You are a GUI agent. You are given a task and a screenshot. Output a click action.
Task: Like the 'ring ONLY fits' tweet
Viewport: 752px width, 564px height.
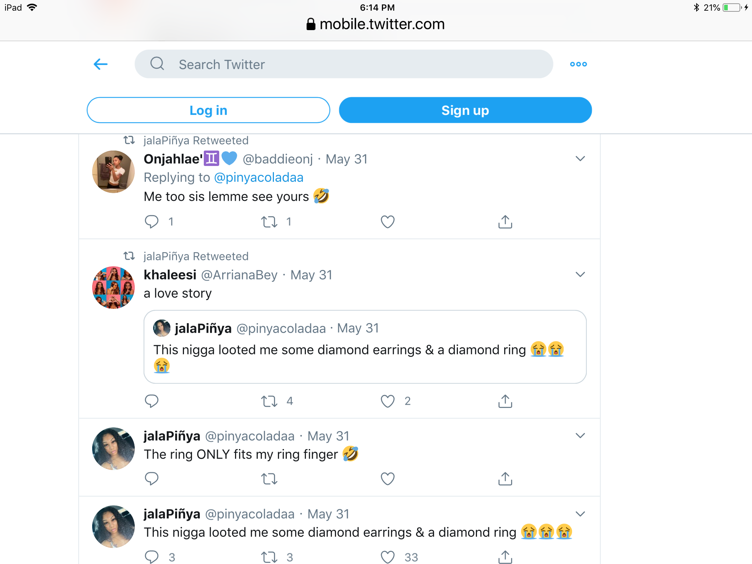(x=387, y=479)
